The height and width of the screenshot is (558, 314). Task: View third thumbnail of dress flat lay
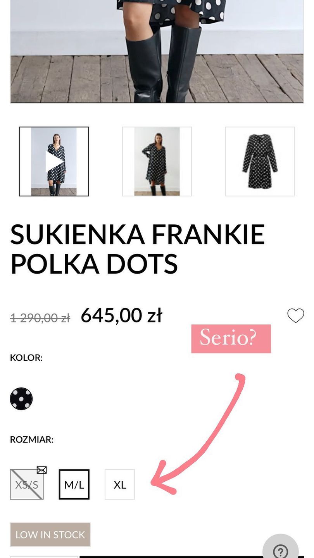point(260,162)
